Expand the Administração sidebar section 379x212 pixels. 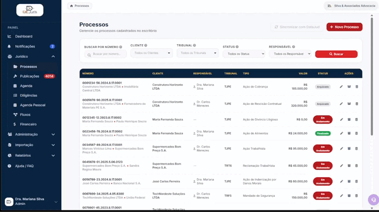31,134
